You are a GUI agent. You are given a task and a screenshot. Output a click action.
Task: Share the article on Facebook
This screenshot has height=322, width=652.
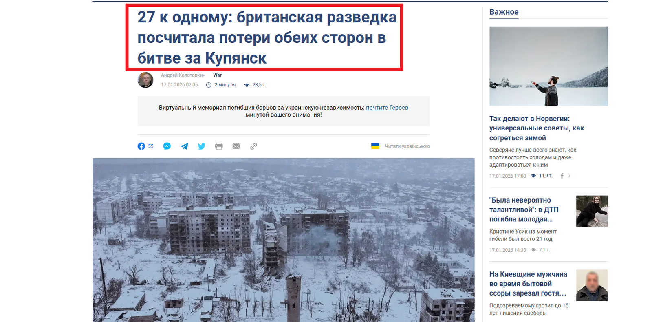click(x=141, y=146)
